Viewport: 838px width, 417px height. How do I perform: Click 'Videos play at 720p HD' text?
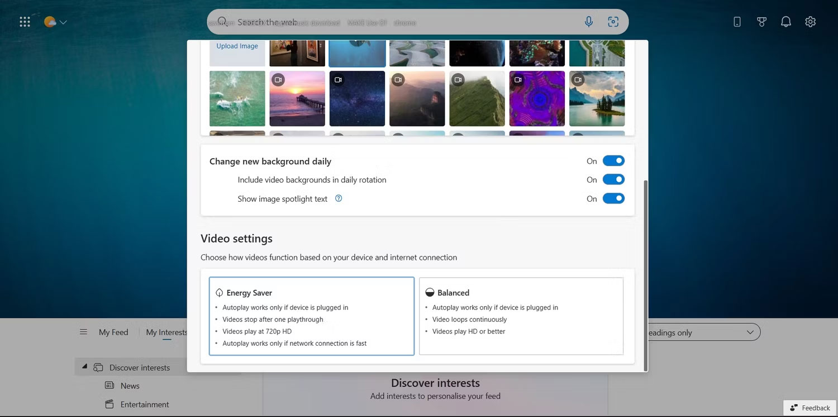pyautogui.click(x=257, y=331)
